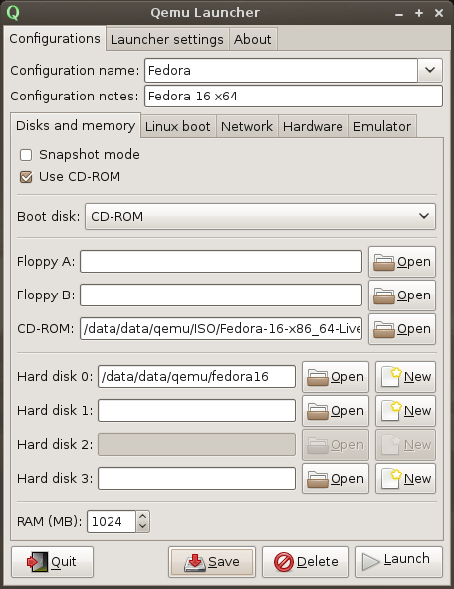Image resolution: width=454 pixels, height=589 pixels.
Task: Maximize the Qemu Launcher window
Action: click(419, 13)
